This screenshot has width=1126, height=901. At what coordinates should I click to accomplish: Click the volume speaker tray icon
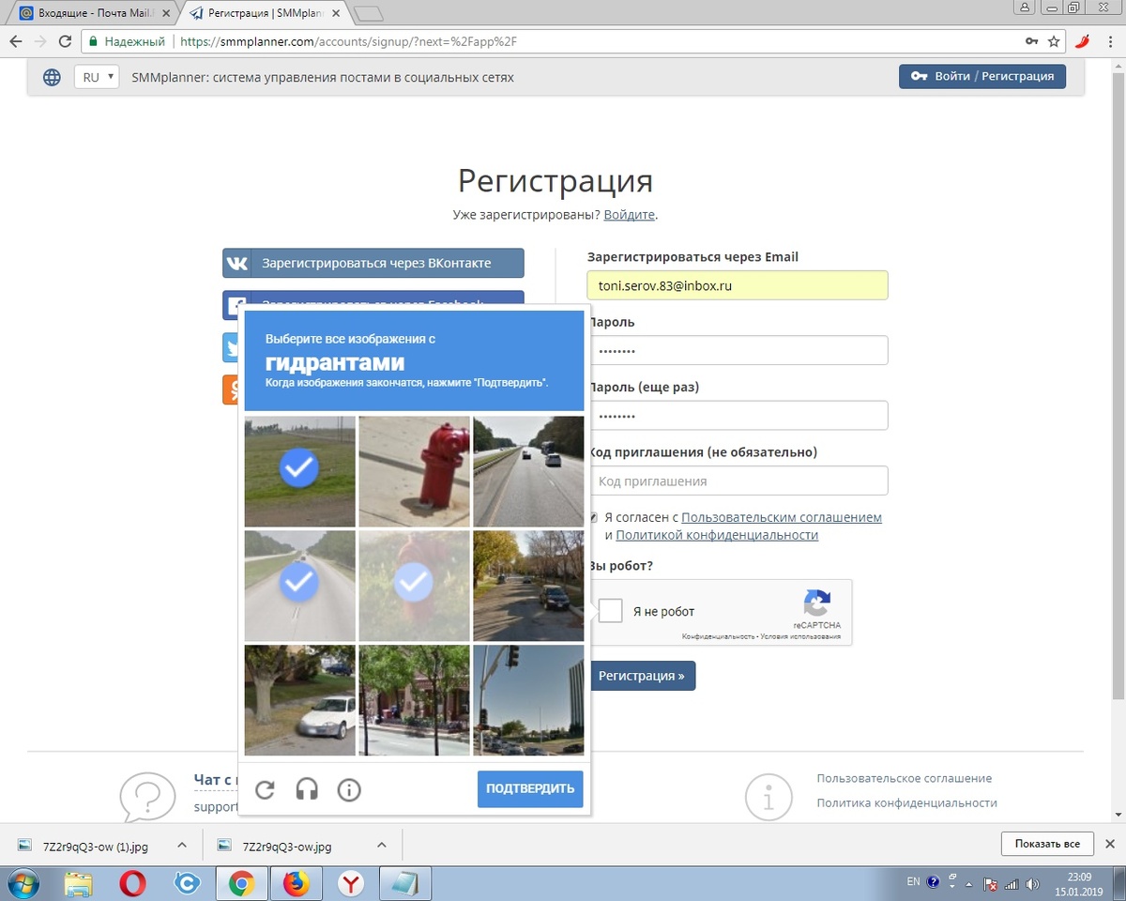[x=1033, y=883]
